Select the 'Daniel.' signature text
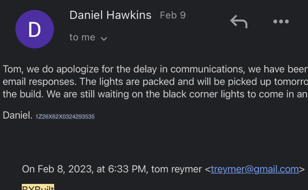 point(17,115)
